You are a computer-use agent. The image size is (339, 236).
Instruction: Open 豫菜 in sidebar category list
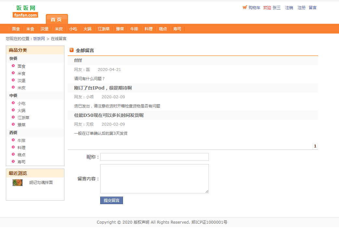point(21,125)
